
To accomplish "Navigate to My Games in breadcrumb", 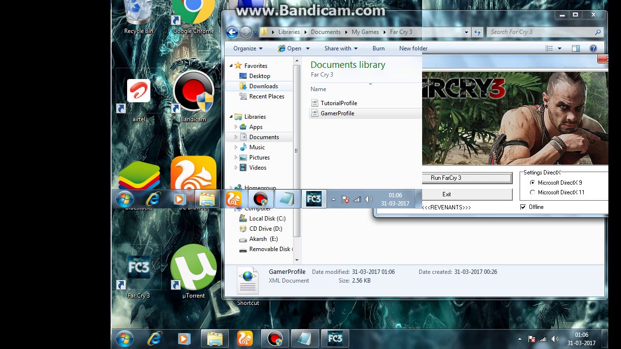I will (365, 32).
